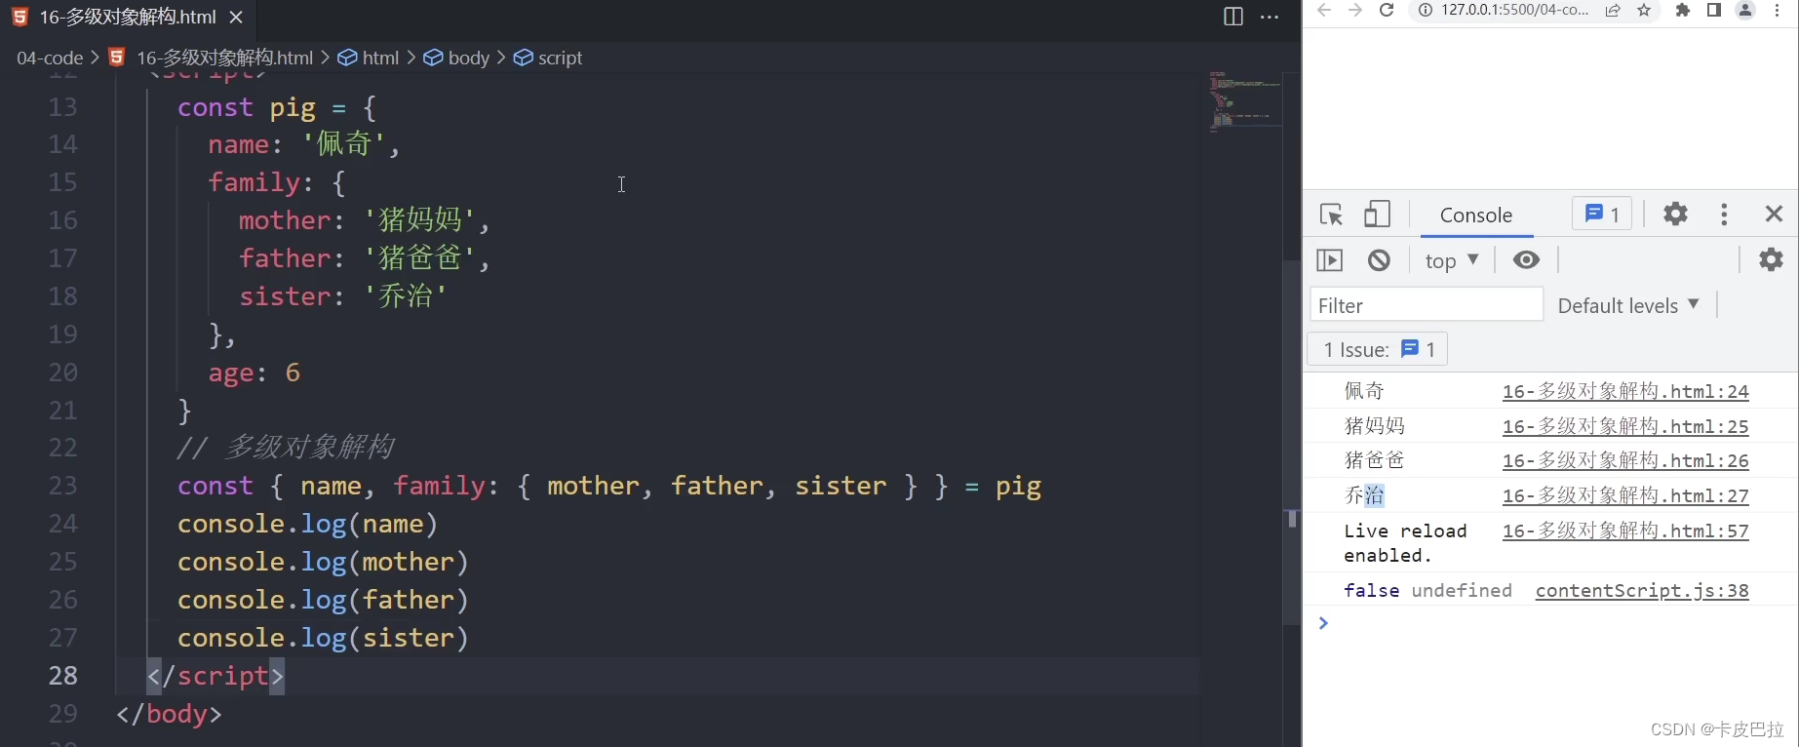Image resolution: width=1799 pixels, height=747 pixels.
Task: Open source link 16-多级对象解构.html:25
Action: [1625, 426]
